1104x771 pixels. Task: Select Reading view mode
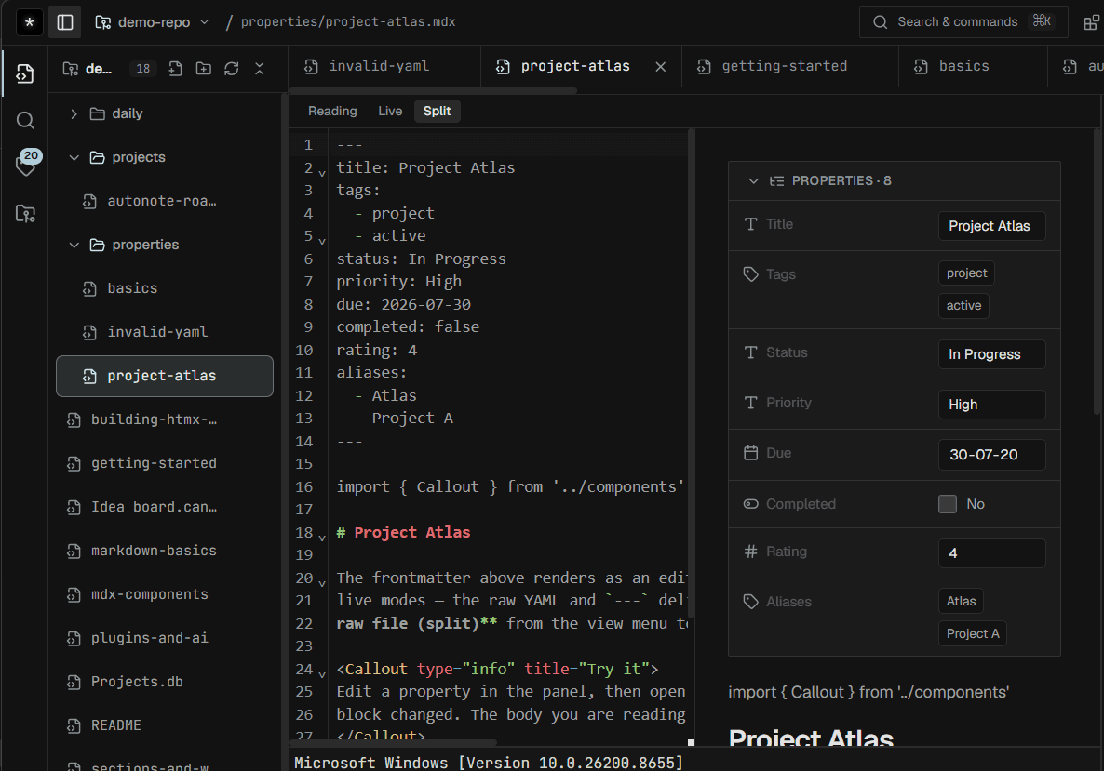pyautogui.click(x=332, y=112)
